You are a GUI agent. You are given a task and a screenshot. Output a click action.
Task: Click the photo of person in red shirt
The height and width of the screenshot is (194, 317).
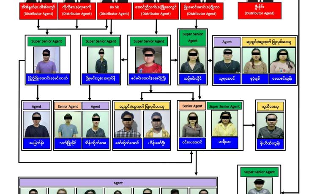[x=148, y=60]
